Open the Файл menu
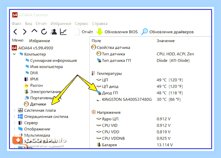This screenshot has height=158, width=221. 16,23
